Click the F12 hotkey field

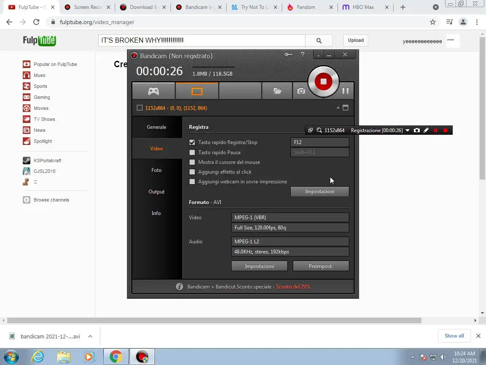point(319,142)
